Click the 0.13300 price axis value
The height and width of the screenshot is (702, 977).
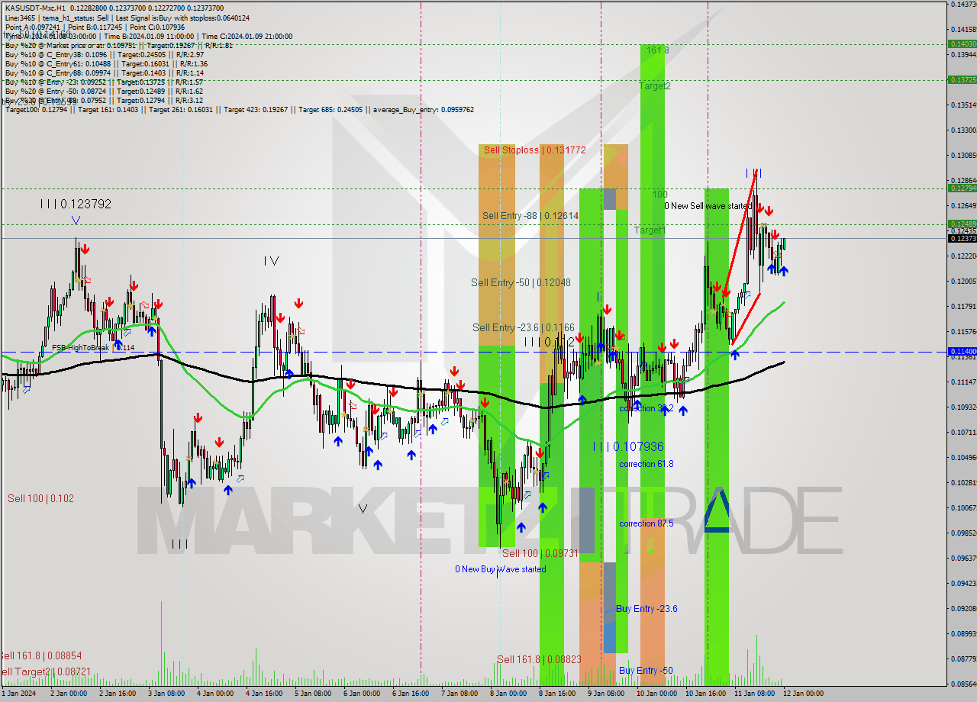pyautogui.click(x=963, y=130)
